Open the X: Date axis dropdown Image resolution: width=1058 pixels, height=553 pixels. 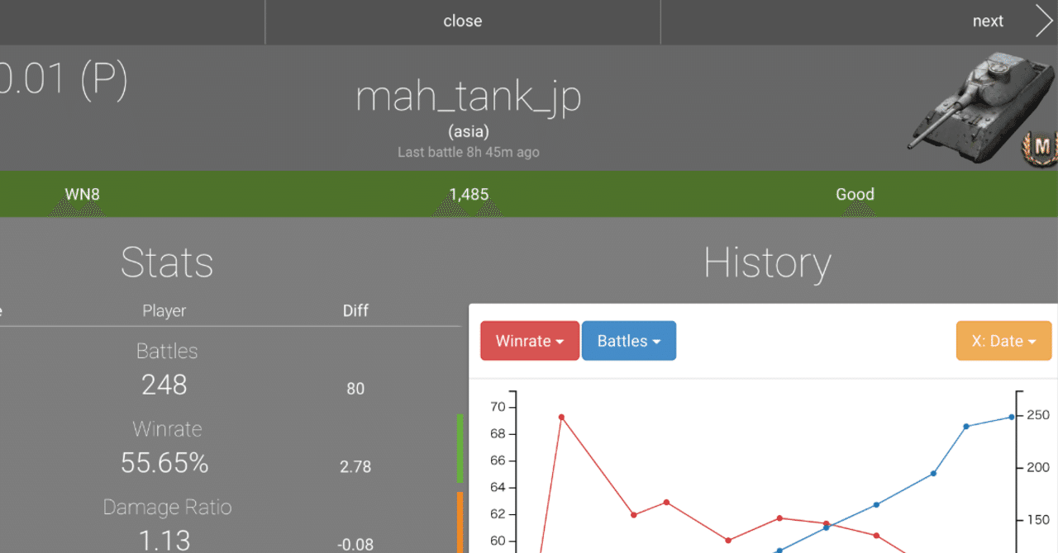(x=1003, y=341)
